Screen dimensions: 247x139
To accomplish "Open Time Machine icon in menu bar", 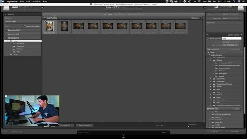I will pyautogui.click(x=189, y=2).
